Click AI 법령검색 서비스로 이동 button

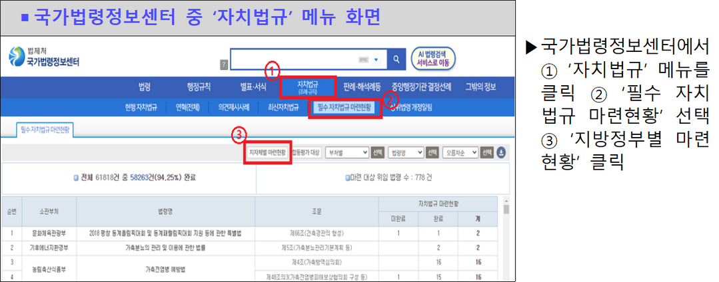pos(433,59)
